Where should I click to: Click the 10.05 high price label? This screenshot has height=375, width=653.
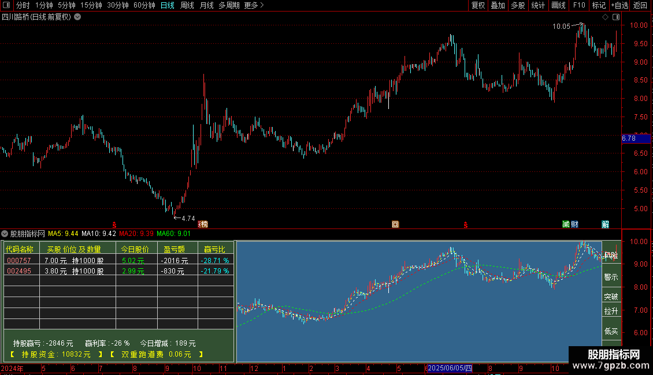click(561, 27)
